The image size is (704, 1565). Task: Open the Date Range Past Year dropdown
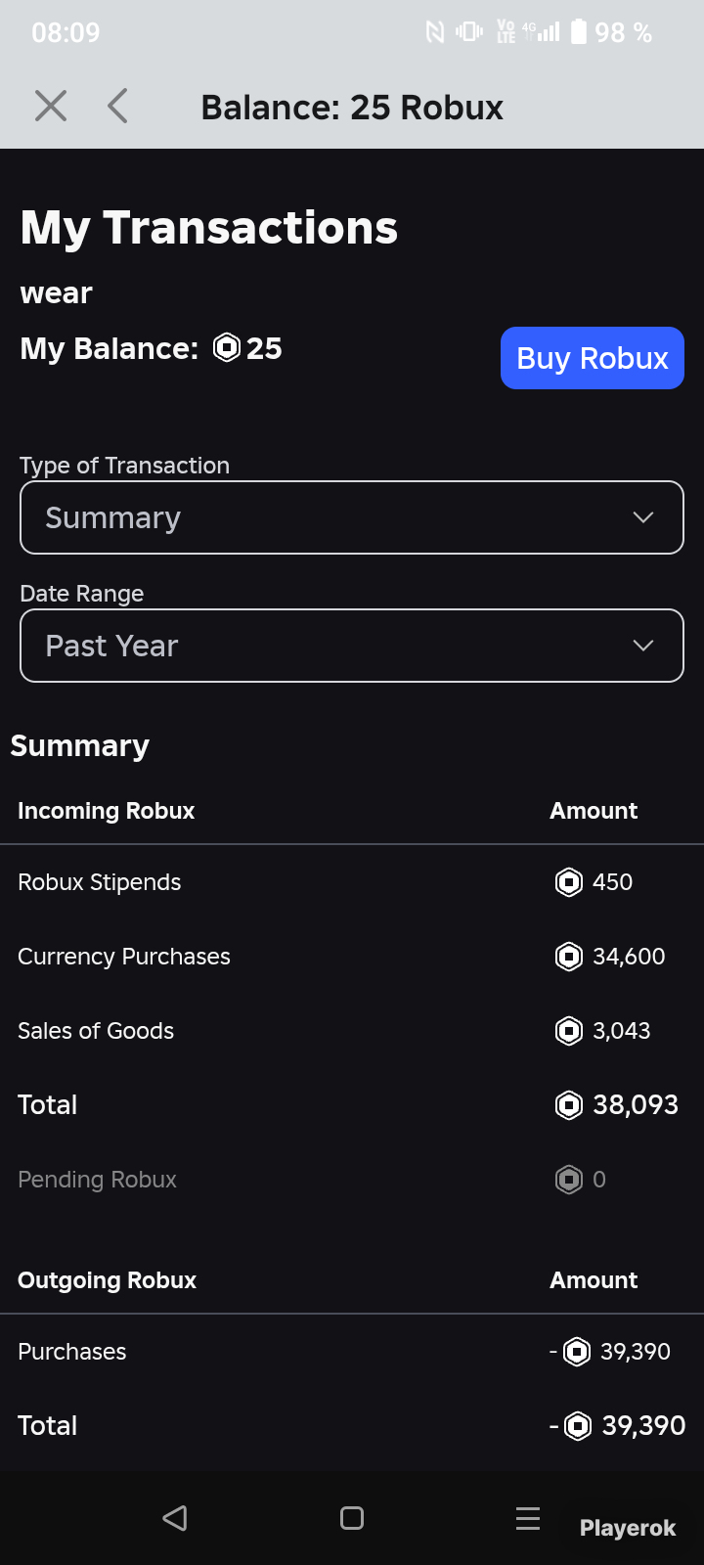(x=352, y=646)
